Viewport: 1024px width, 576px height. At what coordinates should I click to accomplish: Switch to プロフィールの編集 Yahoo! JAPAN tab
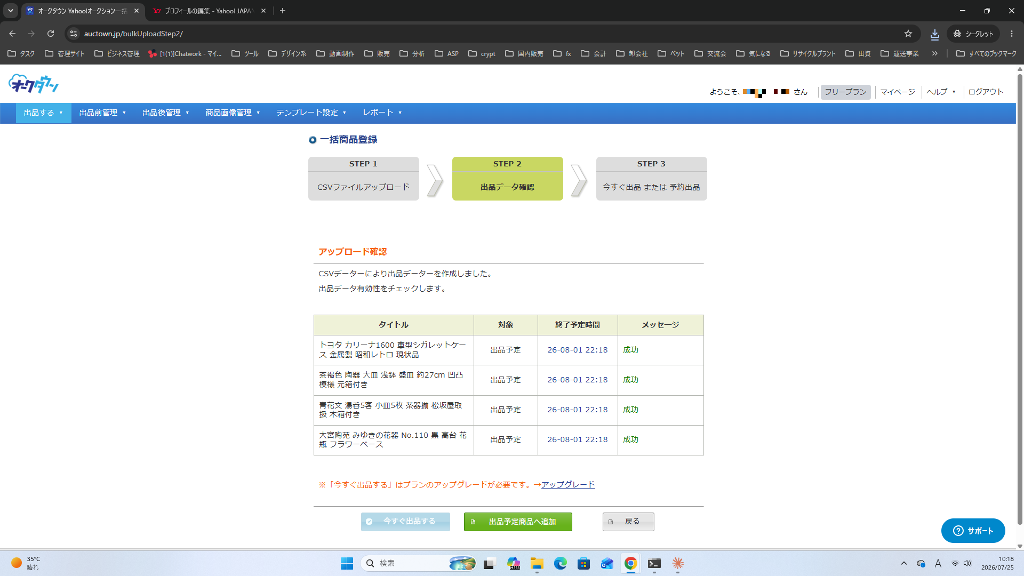pos(208,11)
